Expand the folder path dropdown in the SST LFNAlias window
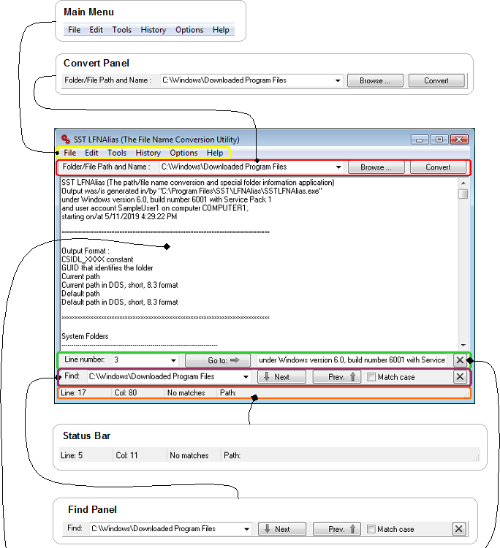Viewport: 500px width, 548px height. tap(338, 167)
